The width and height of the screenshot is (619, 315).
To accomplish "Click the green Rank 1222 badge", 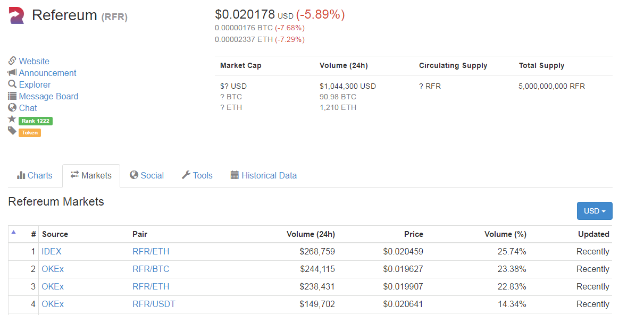I will tap(35, 121).
